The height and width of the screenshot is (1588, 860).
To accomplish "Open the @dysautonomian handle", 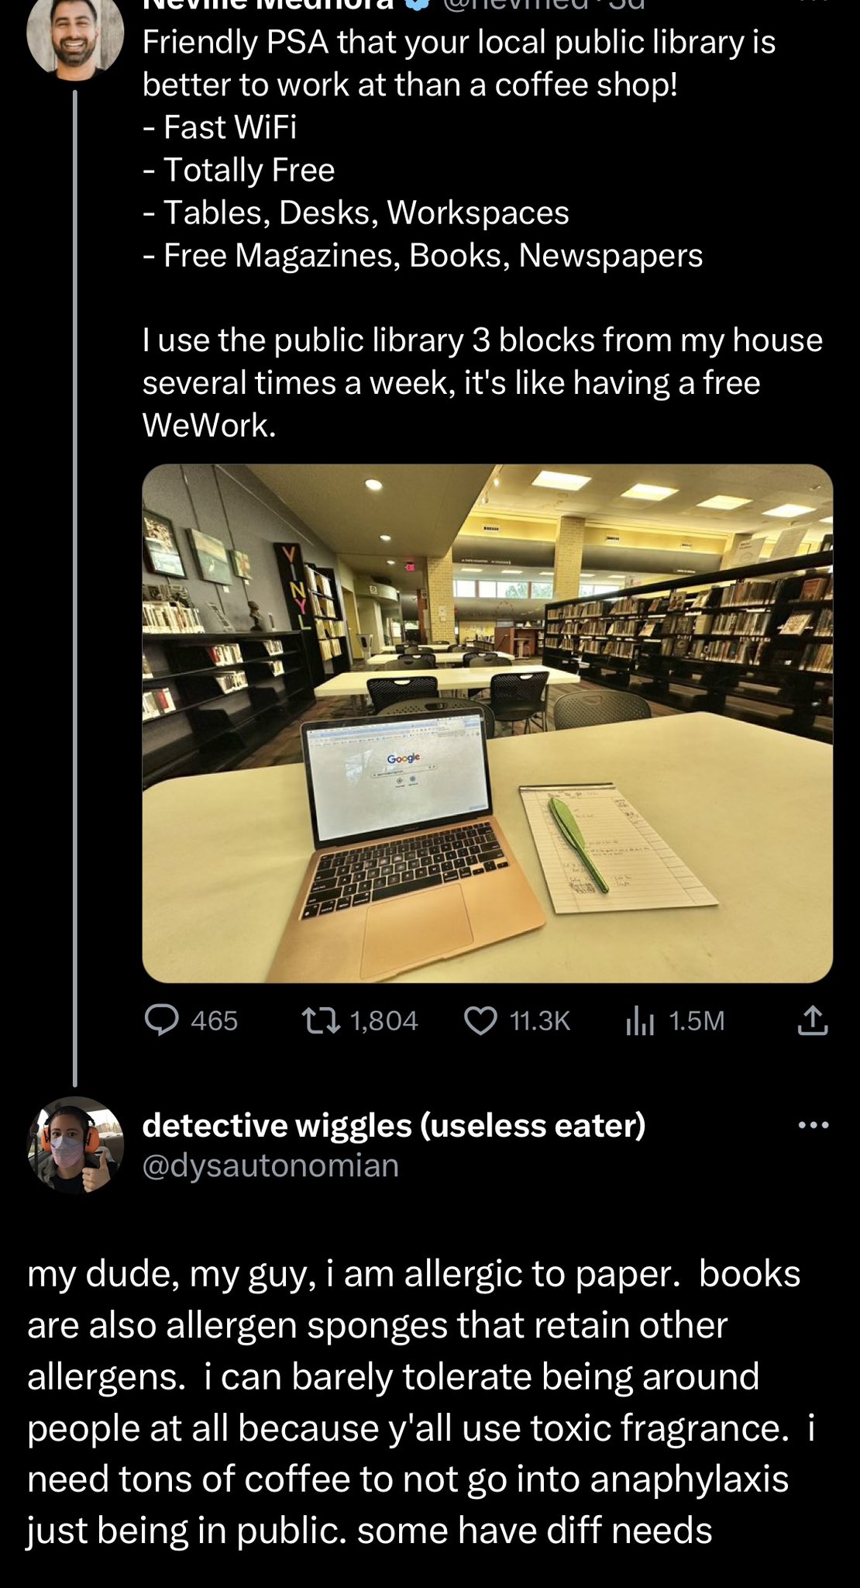I will (270, 1165).
